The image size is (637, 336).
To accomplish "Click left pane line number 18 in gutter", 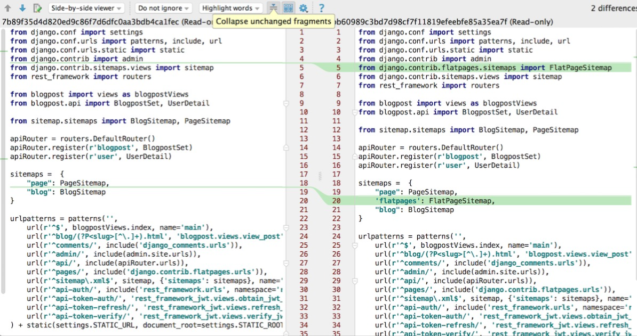I will tap(304, 183).
